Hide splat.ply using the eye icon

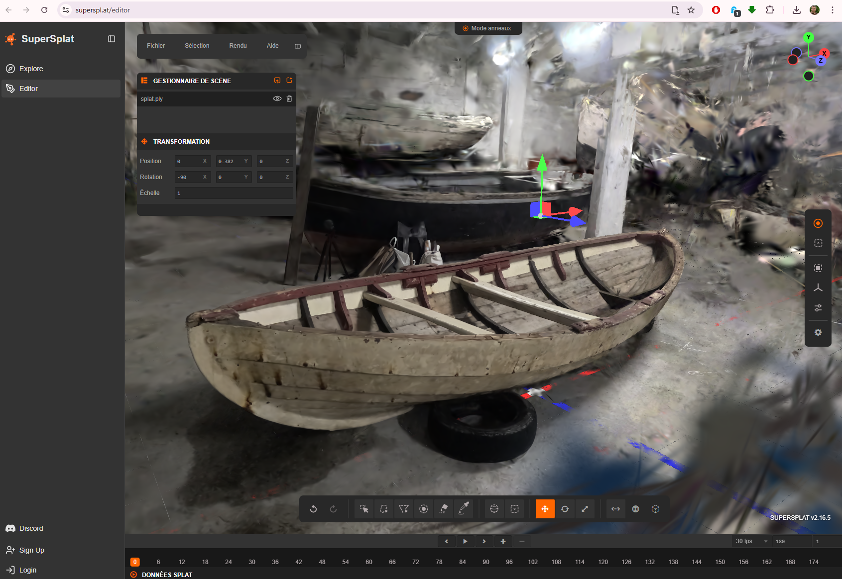277,99
